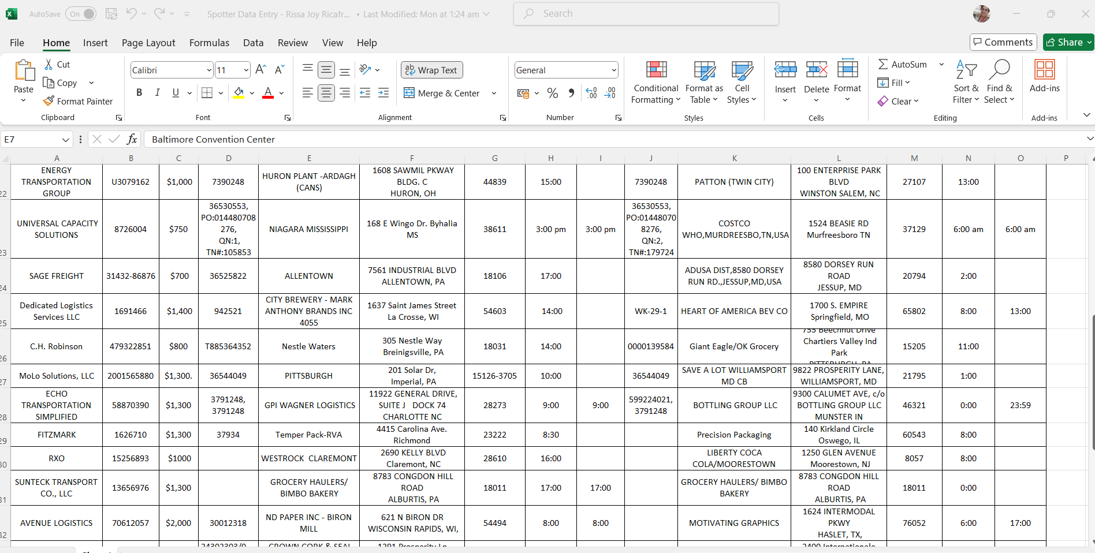The width and height of the screenshot is (1095, 553).
Task: Open the Format cells menu
Action: pos(847,81)
